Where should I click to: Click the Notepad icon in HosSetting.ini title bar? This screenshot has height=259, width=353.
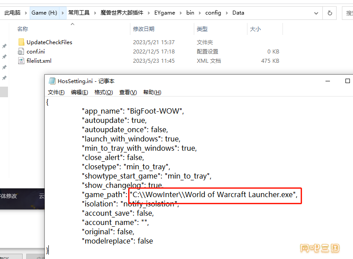[52, 81]
